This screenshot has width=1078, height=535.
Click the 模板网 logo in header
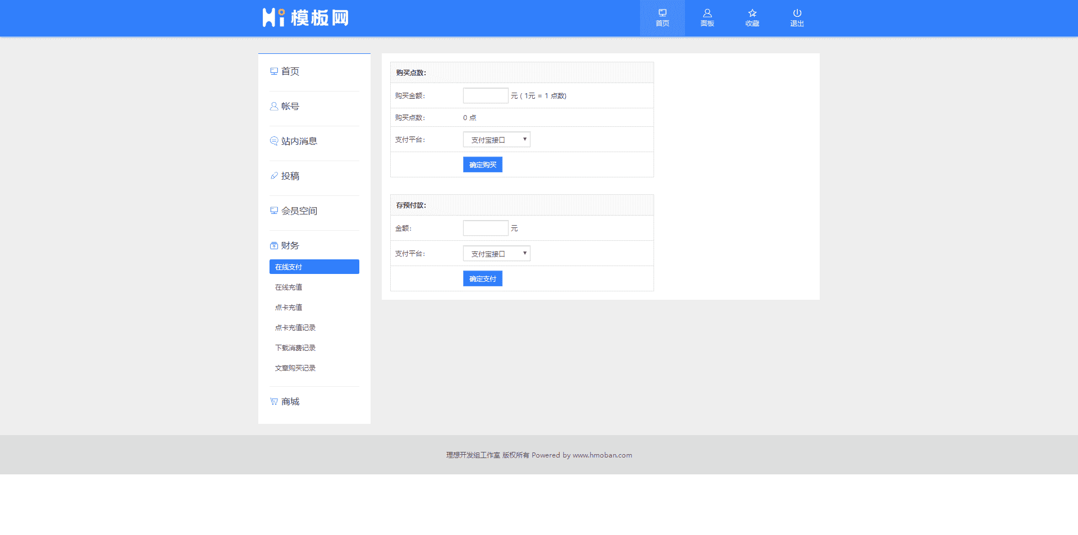click(x=306, y=17)
